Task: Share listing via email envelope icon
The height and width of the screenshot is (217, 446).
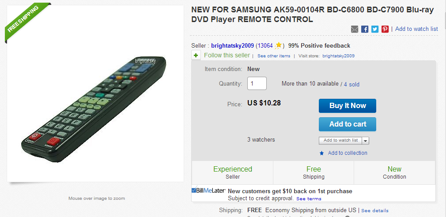Action: point(355,29)
